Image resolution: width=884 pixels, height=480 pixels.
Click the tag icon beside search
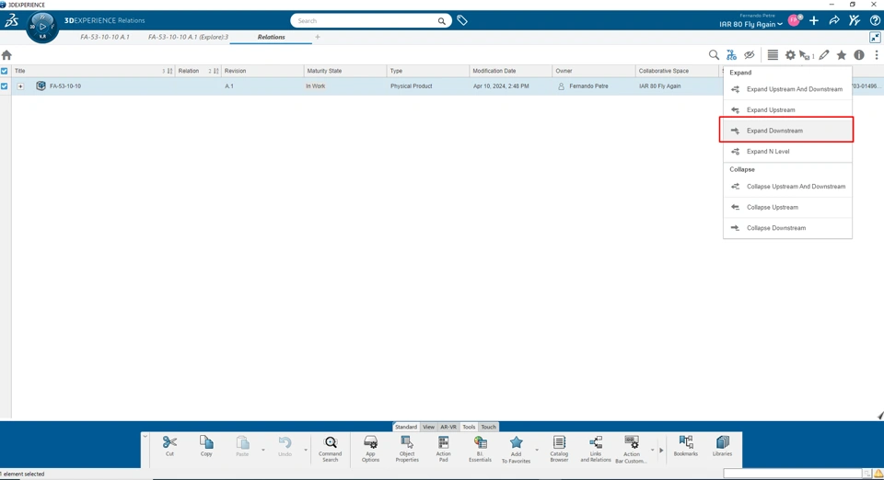point(462,21)
